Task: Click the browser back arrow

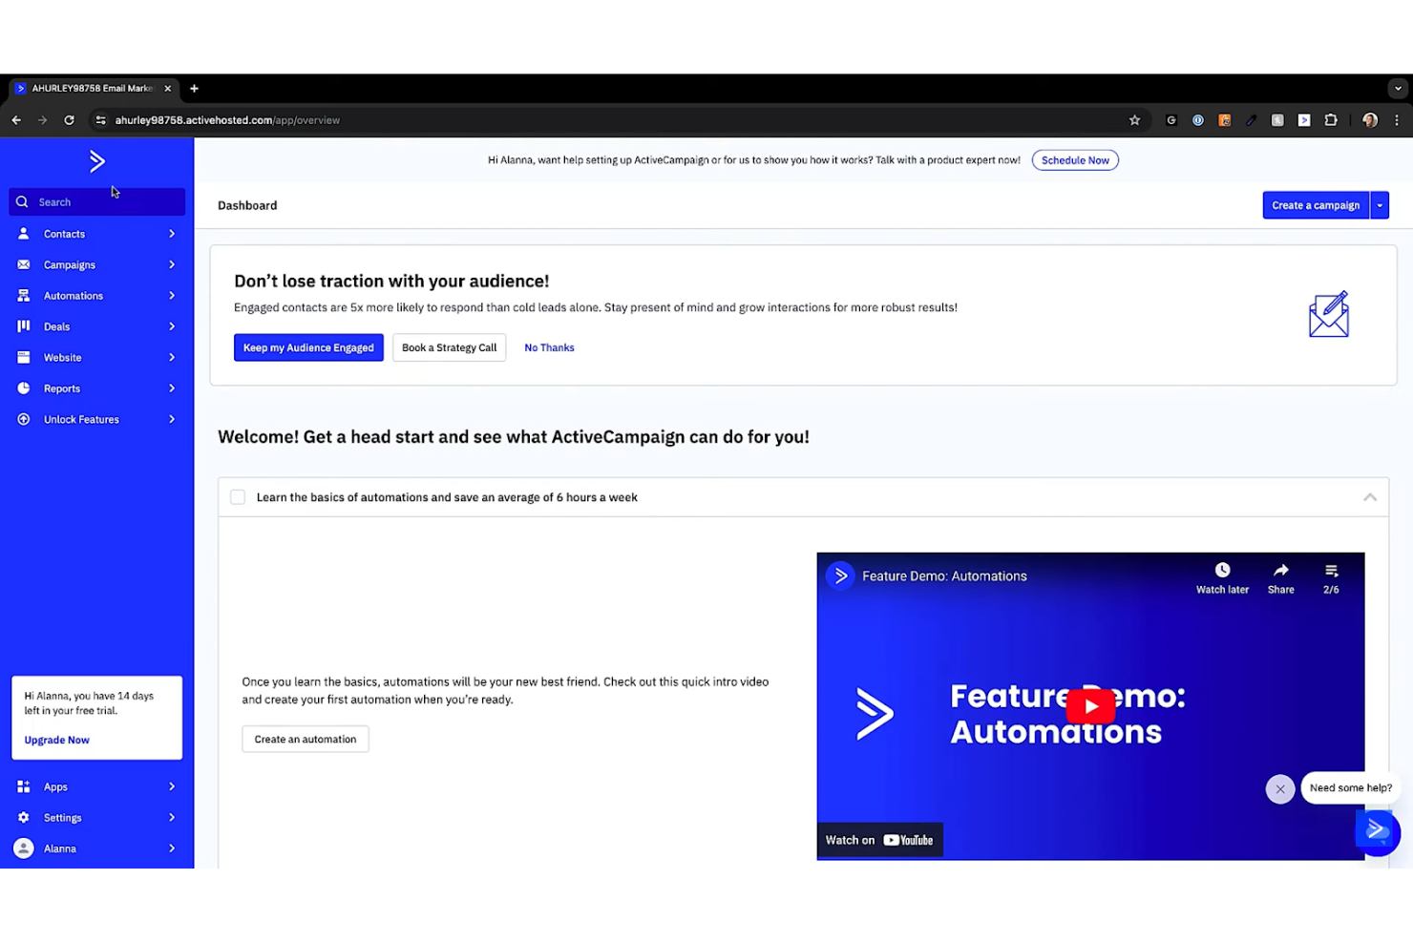Action: [x=16, y=120]
